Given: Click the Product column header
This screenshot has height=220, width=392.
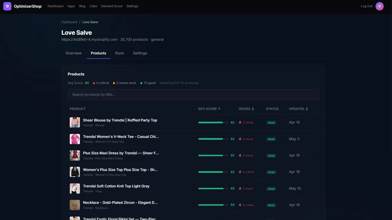Looking at the screenshot, I should 77,109.
